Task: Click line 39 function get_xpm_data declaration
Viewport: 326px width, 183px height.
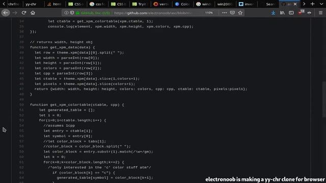Action: pos(62,47)
